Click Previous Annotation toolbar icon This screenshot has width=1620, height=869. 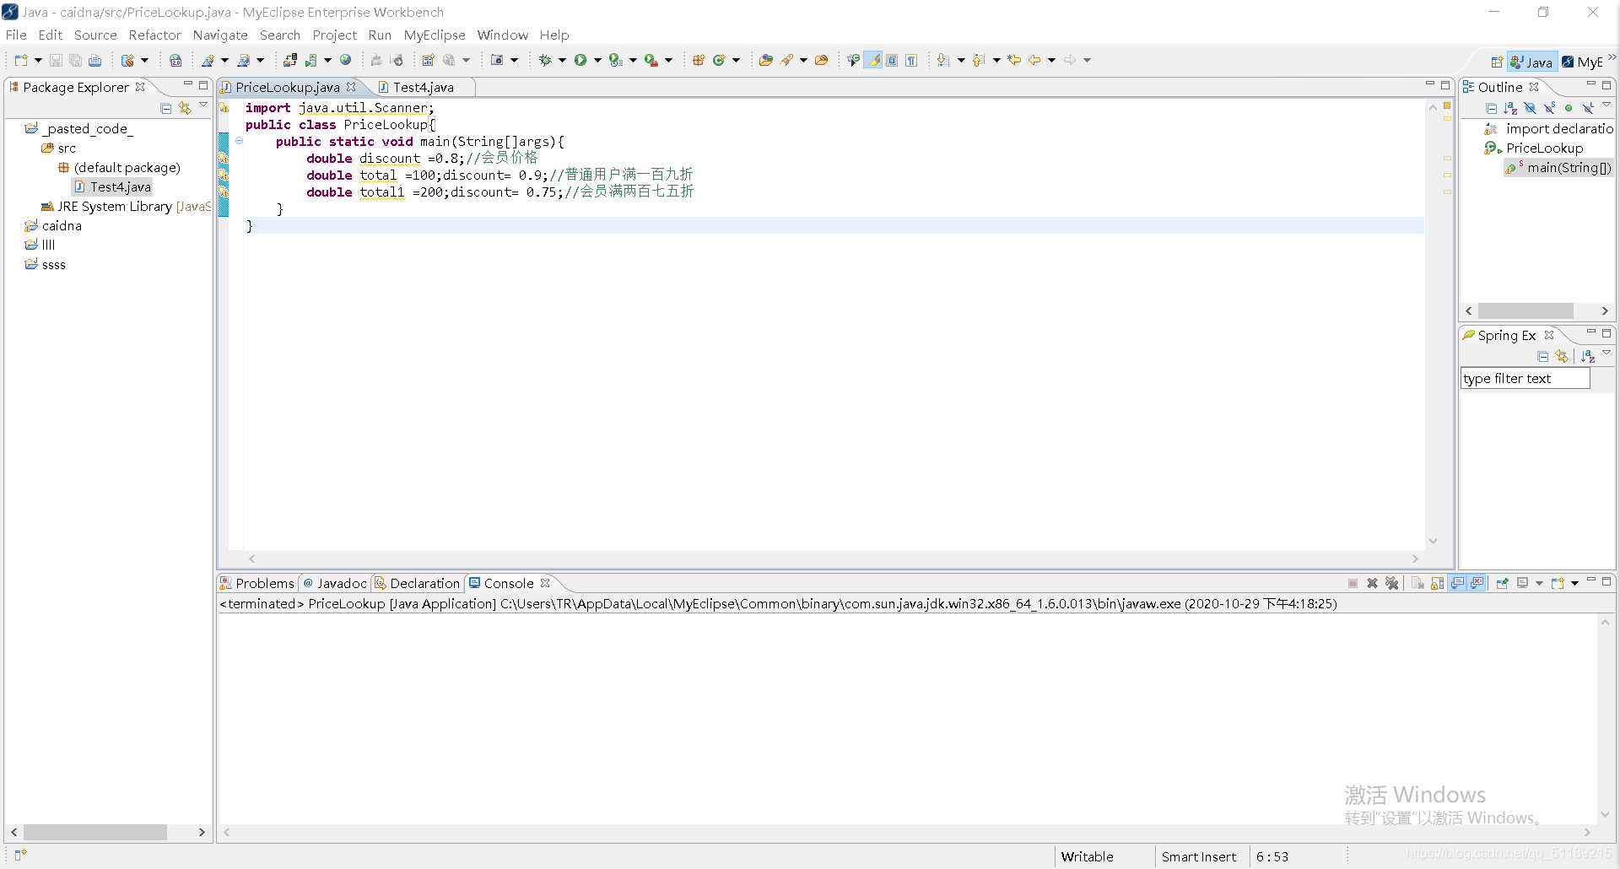(979, 60)
